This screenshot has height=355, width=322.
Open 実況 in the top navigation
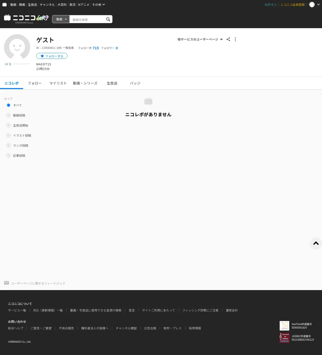coord(72,5)
